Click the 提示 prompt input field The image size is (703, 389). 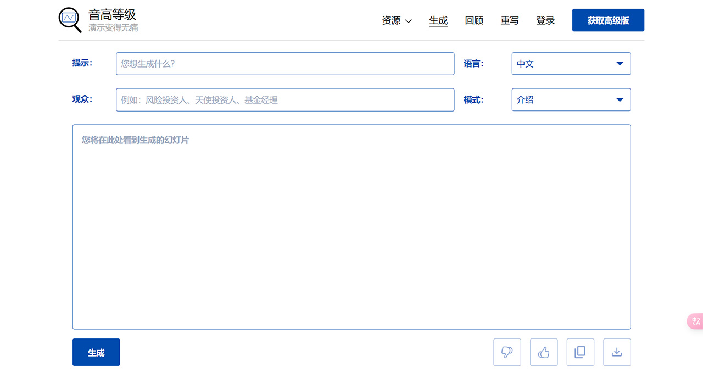pos(284,63)
